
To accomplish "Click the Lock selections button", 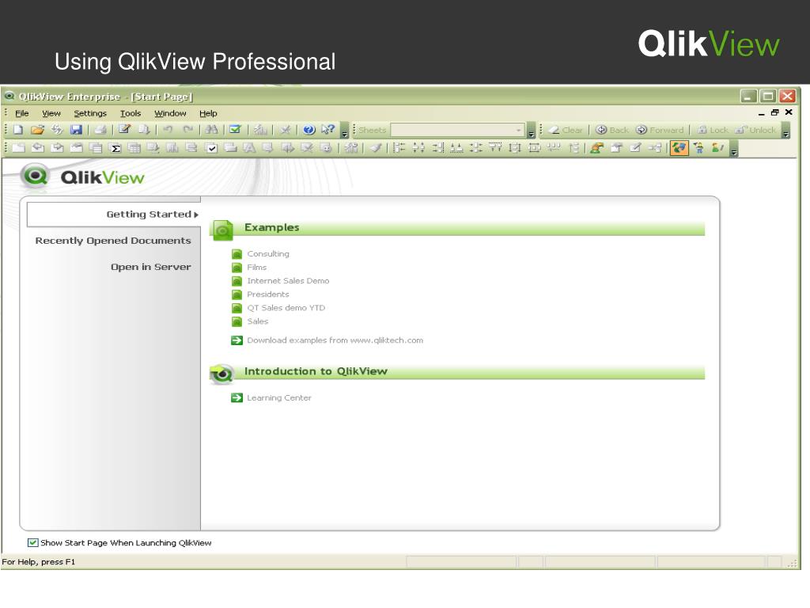I will pyautogui.click(x=713, y=131).
